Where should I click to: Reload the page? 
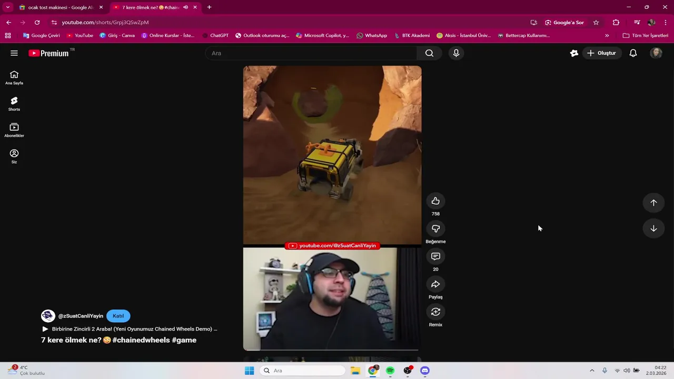click(37, 23)
